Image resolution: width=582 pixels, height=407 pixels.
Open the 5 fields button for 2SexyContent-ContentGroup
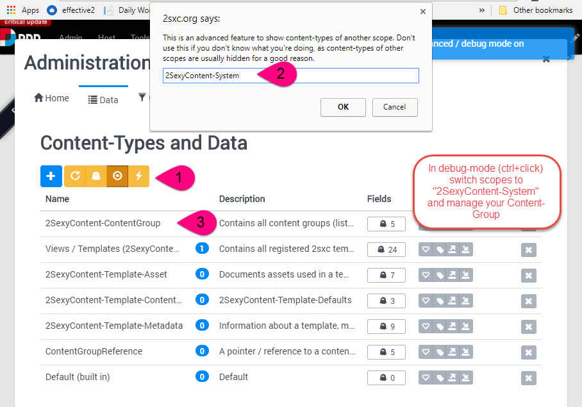tap(387, 224)
